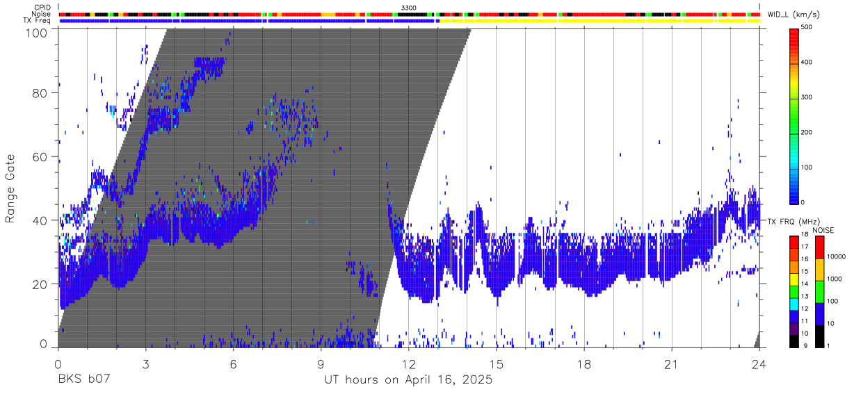Click the '15' hour tick on UT axis

[497, 363]
